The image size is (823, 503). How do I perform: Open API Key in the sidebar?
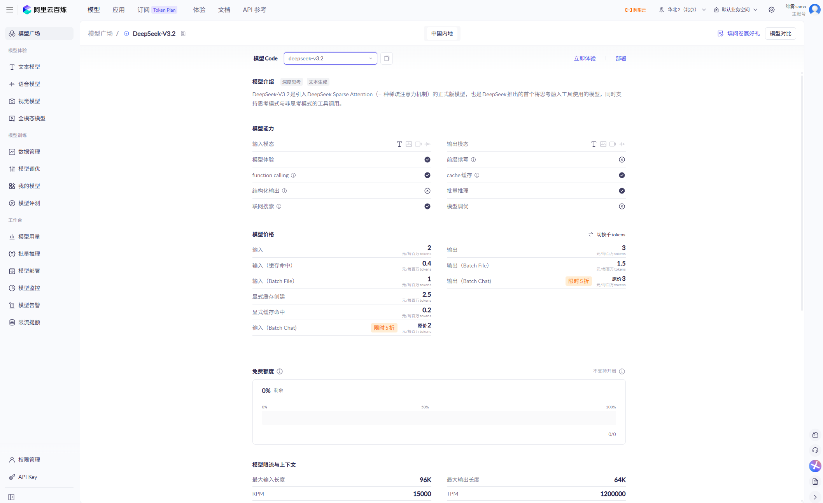click(39, 477)
